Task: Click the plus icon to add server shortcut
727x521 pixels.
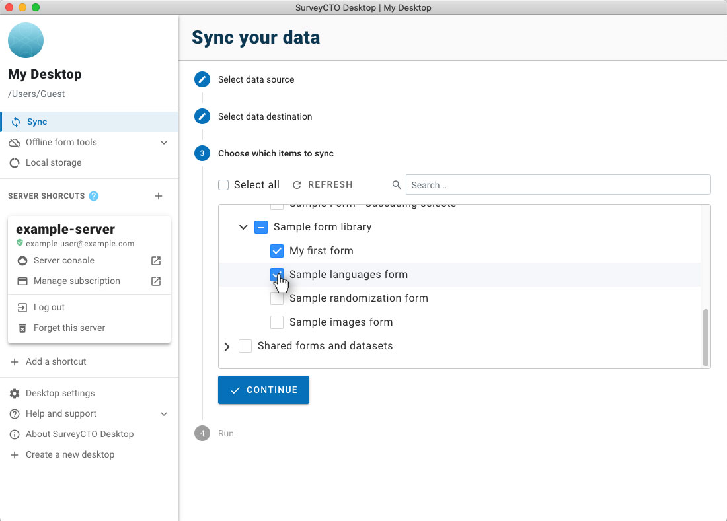Action: (x=159, y=196)
